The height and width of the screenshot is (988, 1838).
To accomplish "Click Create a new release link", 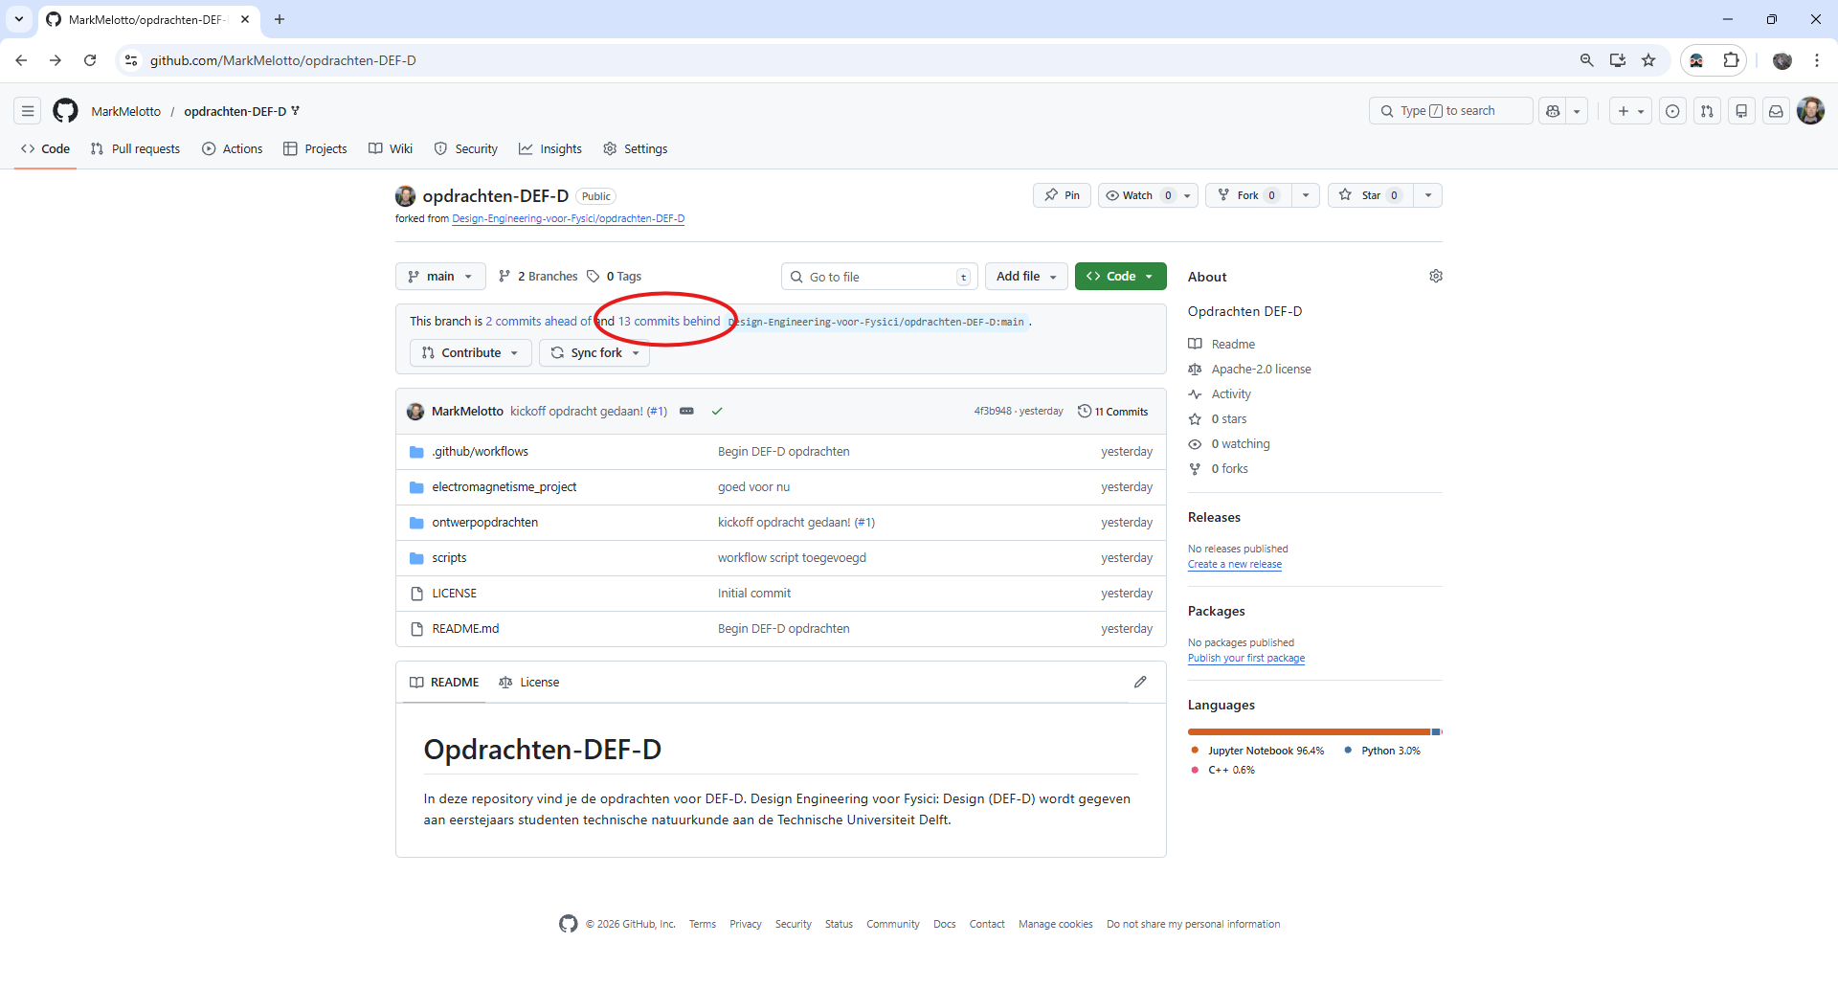I will [1234, 564].
